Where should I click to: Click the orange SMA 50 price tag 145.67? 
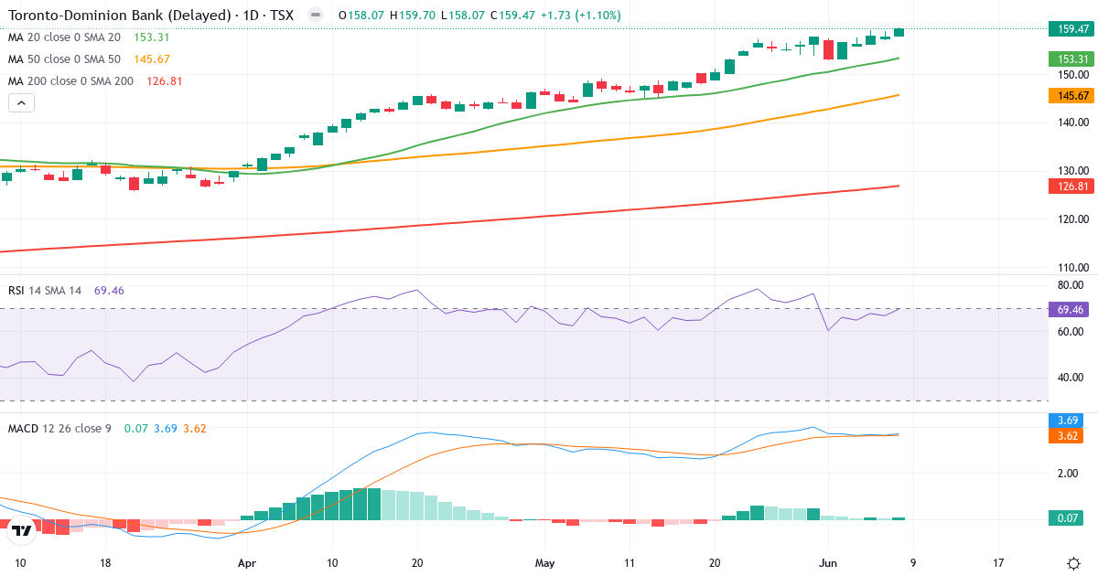point(1072,95)
